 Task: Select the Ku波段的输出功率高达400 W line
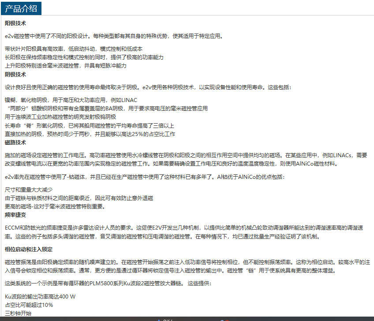tap(40, 296)
